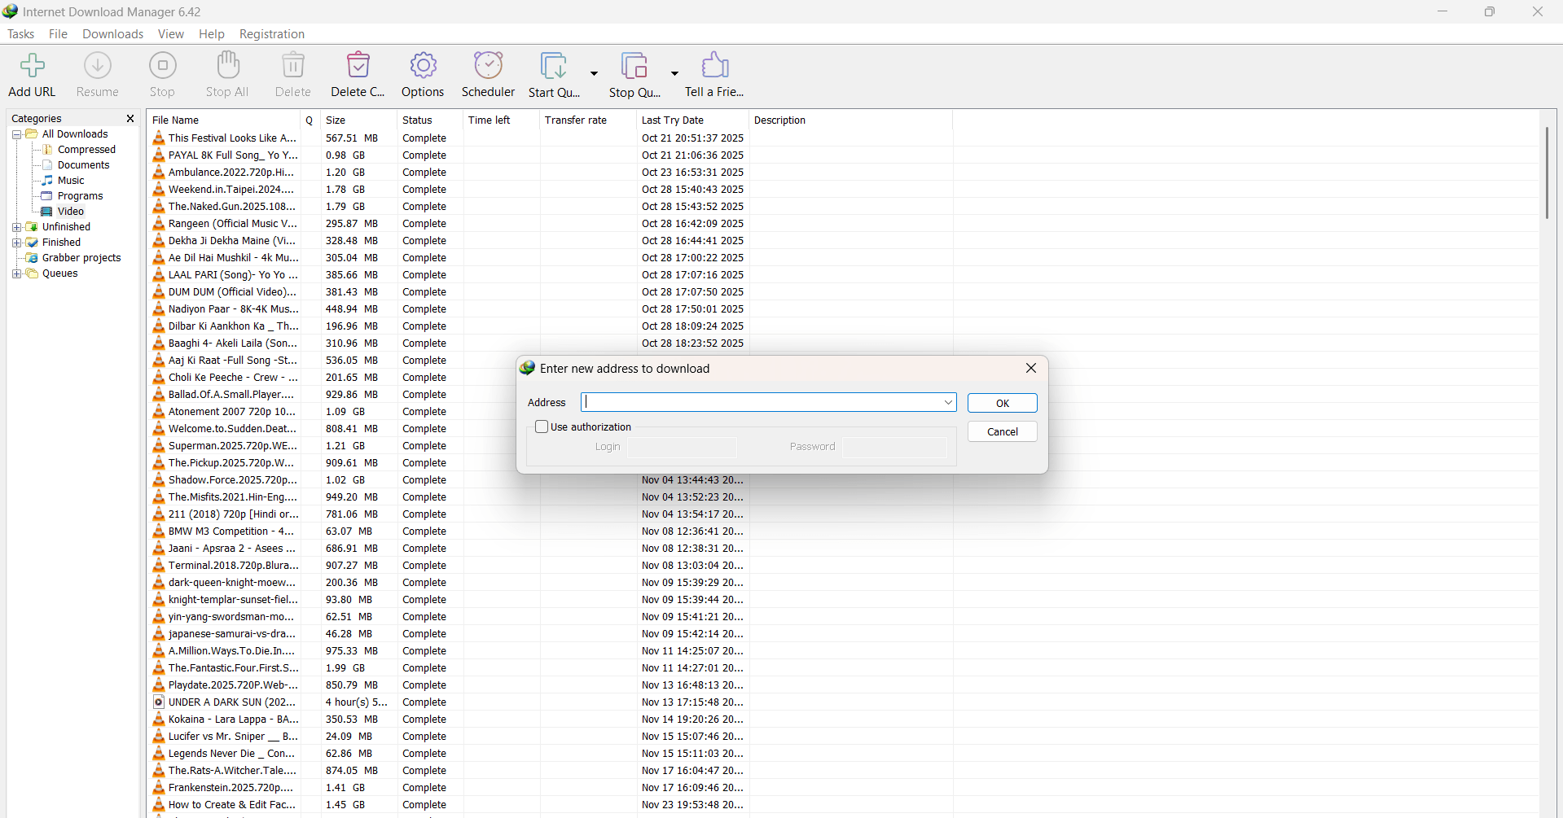Open the Start Queue dropdown arrow
Image resolution: width=1563 pixels, height=818 pixels.
click(x=594, y=73)
